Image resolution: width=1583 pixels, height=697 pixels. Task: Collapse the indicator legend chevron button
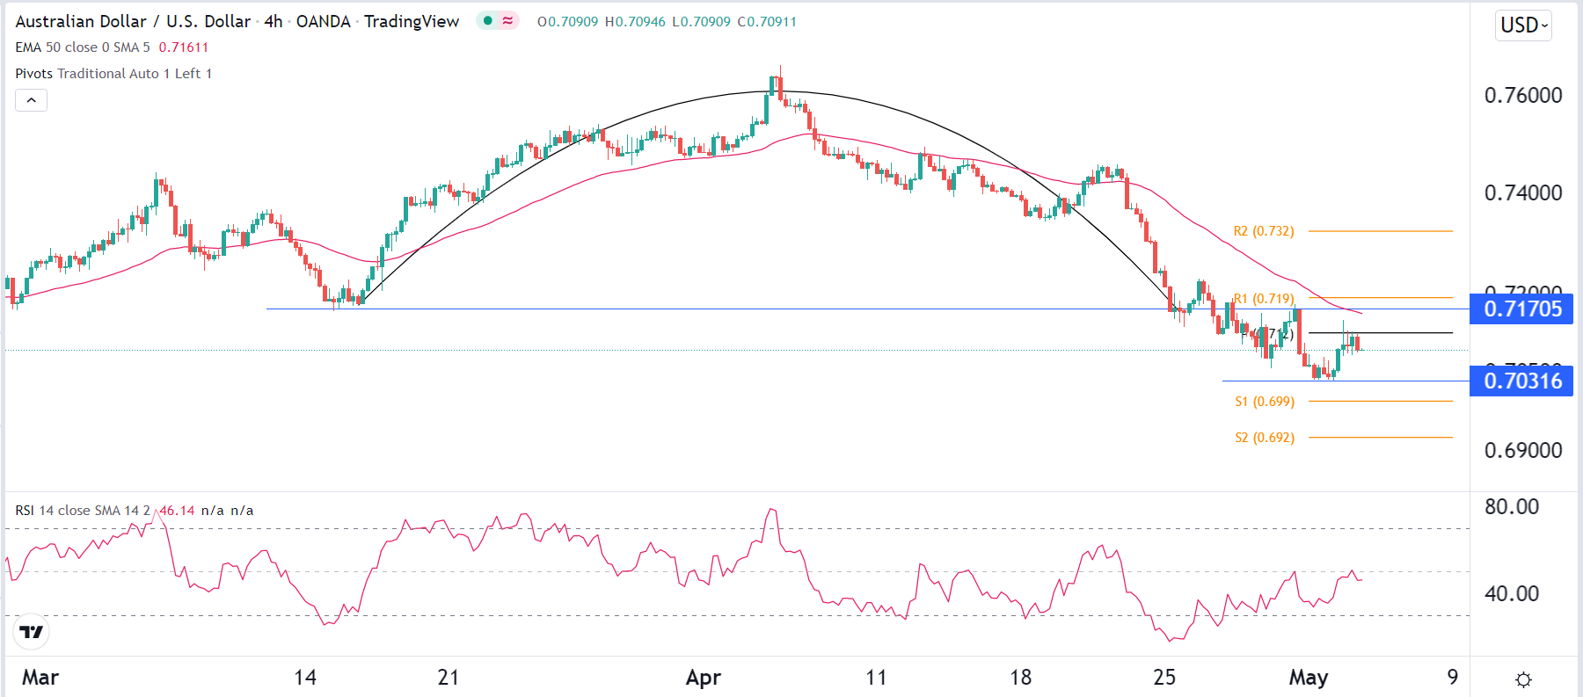(31, 100)
